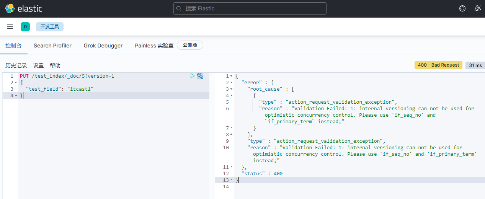Click the 帮助 help link
This screenshot has width=485, height=199.
tap(55, 65)
